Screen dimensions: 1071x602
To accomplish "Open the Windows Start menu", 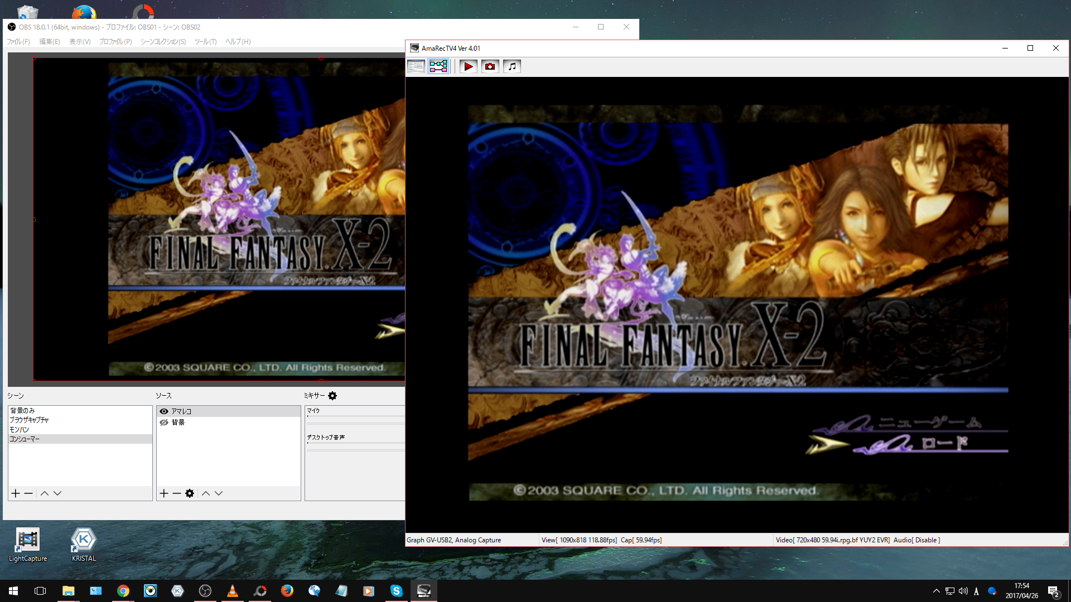I will [x=13, y=591].
